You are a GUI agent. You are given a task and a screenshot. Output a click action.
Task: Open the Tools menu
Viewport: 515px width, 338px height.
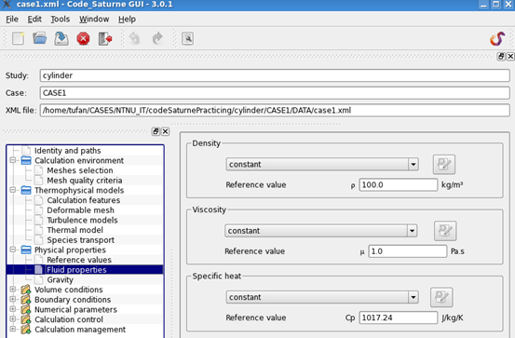coord(61,19)
